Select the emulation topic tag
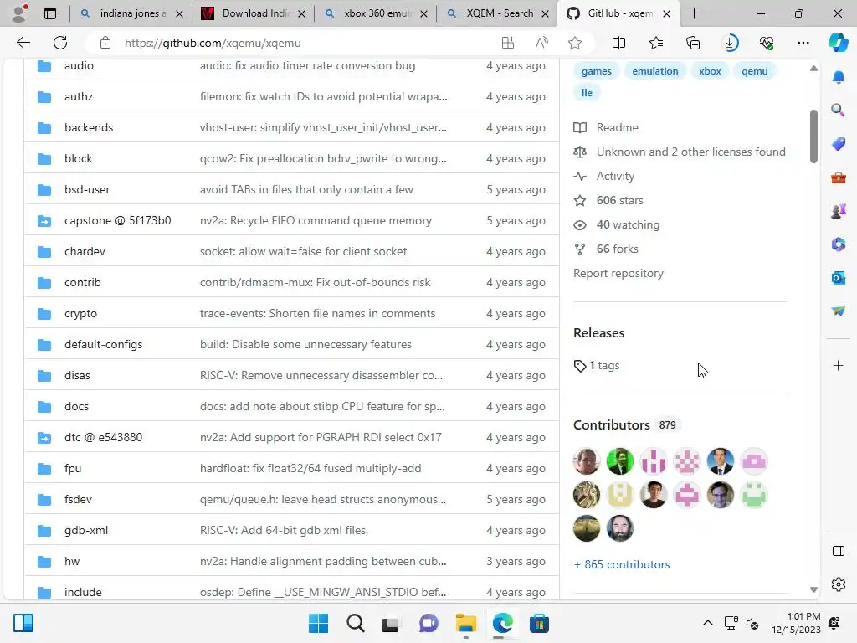The width and height of the screenshot is (857, 643). tap(654, 71)
